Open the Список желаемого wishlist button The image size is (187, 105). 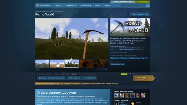point(122,2)
